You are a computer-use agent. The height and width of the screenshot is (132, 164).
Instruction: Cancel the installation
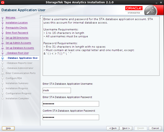[x=155, y=128]
